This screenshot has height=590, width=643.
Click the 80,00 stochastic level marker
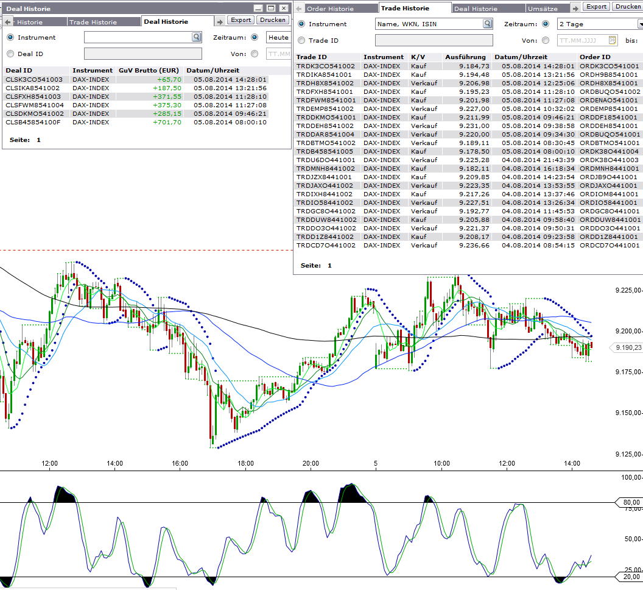pos(630,502)
